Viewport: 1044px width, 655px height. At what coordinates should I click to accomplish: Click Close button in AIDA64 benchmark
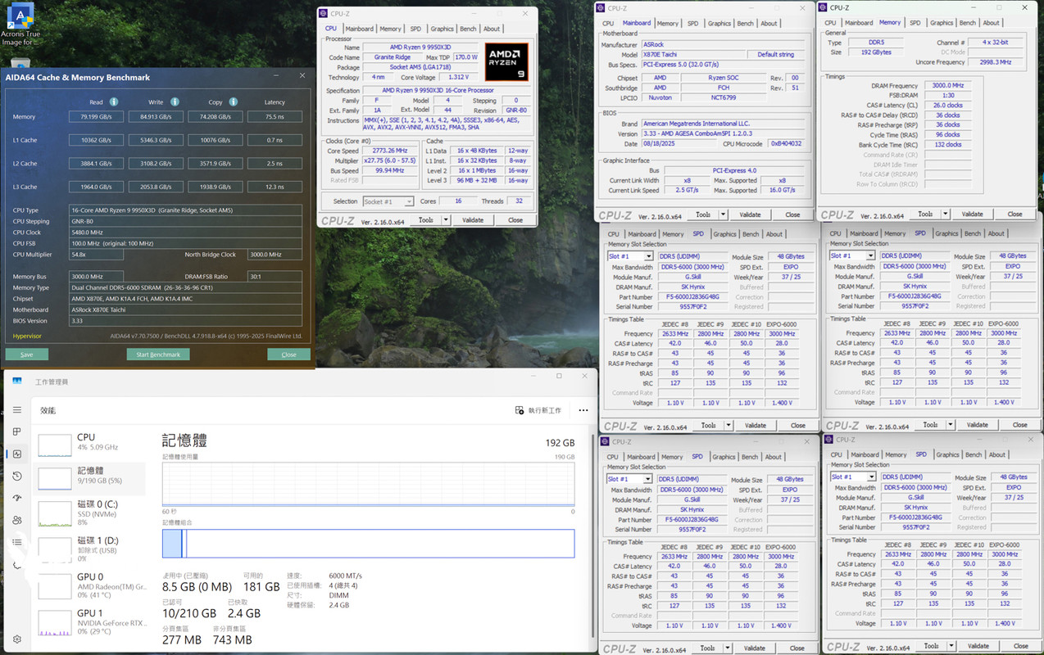coord(288,355)
